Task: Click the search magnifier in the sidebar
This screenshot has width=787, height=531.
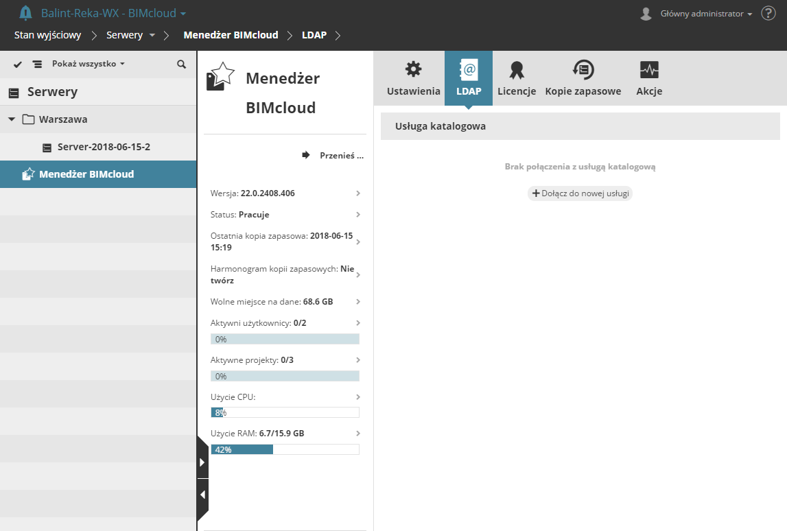Action: (x=180, y=64)
